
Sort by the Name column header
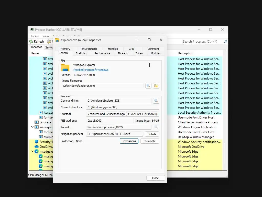pos(41,53)
